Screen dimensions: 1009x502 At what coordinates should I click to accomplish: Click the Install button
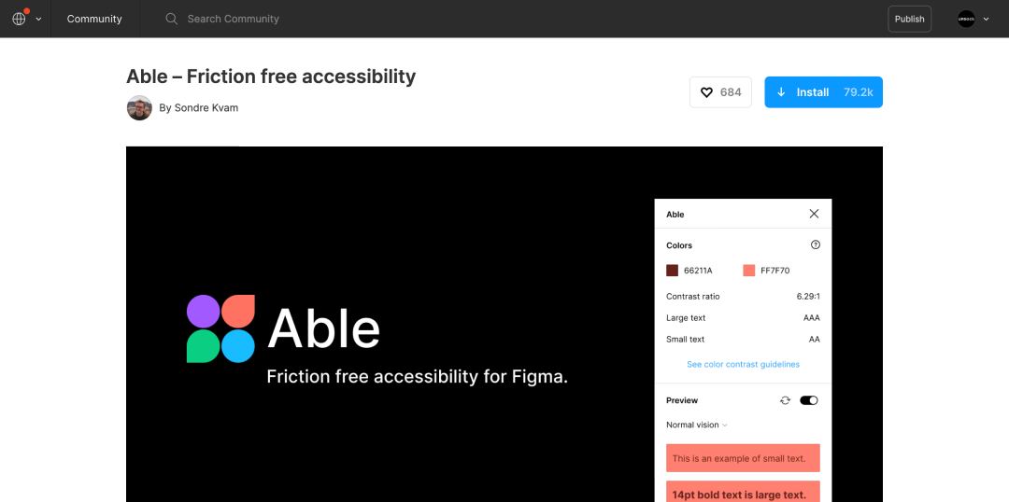pos(823,92)
